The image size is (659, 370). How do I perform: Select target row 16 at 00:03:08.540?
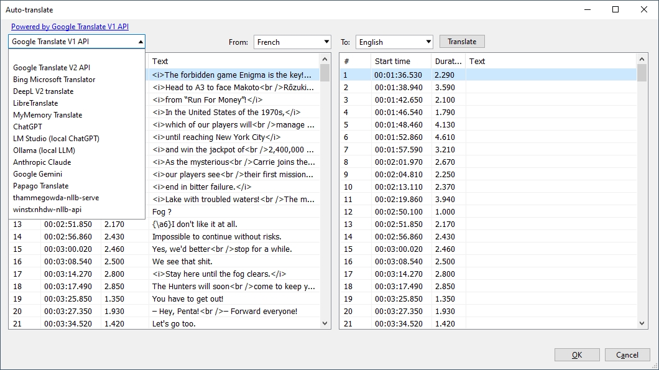pos(489,262)
